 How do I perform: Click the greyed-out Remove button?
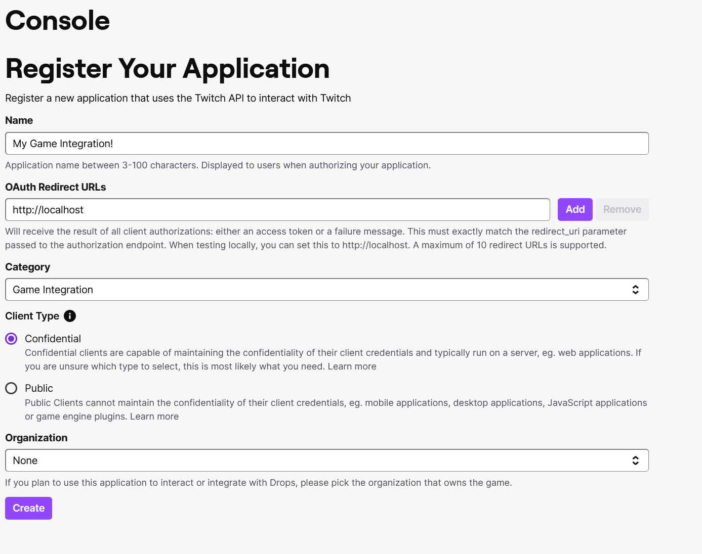point(622,209)
